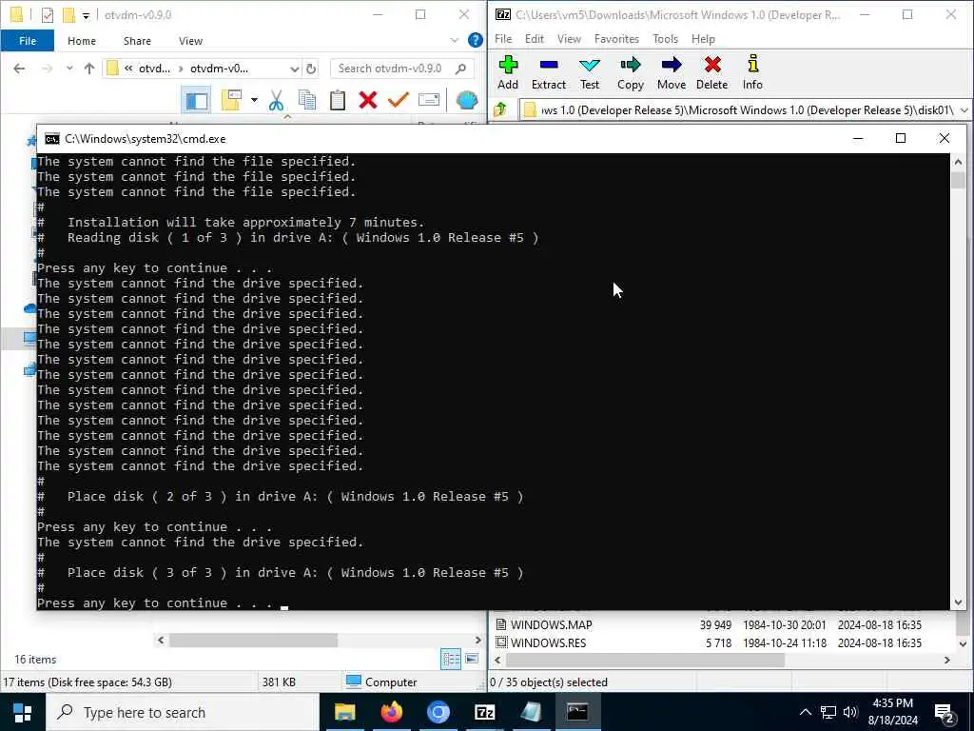The image size is (974, 731).
Task: Expand the 7-Zip path dropdown
Action: click(964, 110)
